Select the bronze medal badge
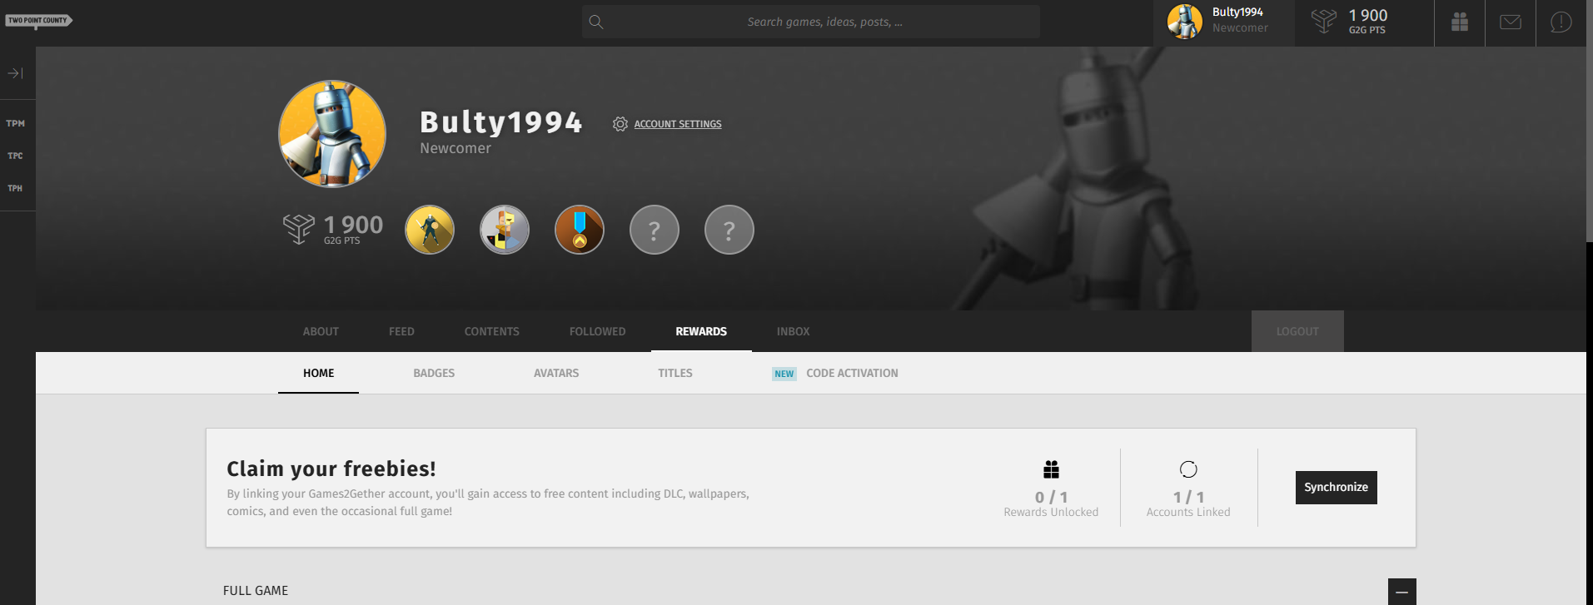 pos(580,230)
